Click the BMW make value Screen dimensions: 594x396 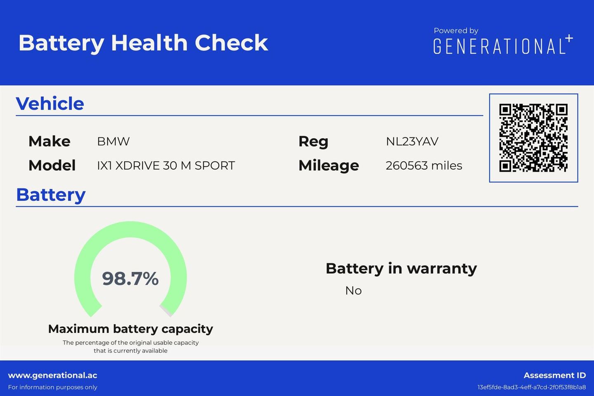coord(113,141)
